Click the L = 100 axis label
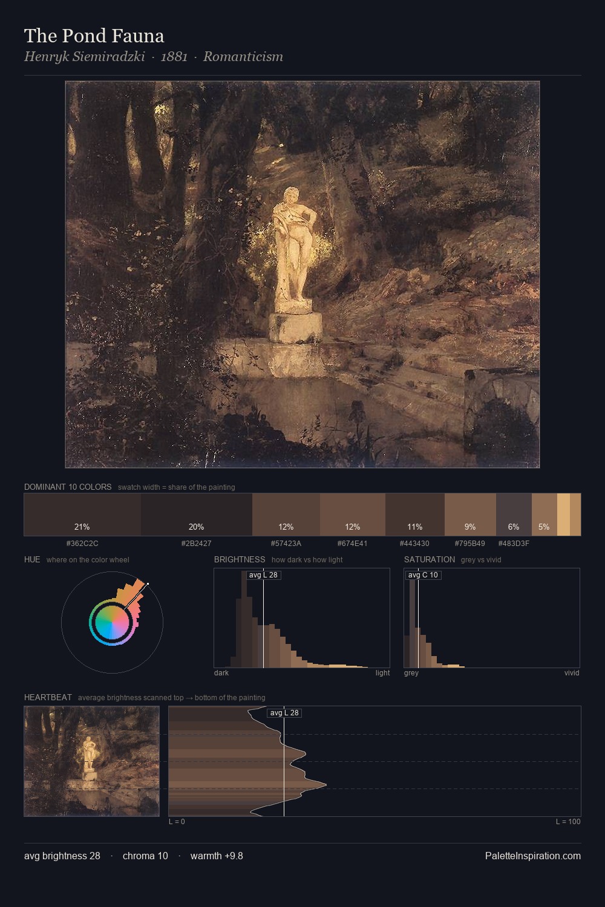 click(x=568, y=822)
